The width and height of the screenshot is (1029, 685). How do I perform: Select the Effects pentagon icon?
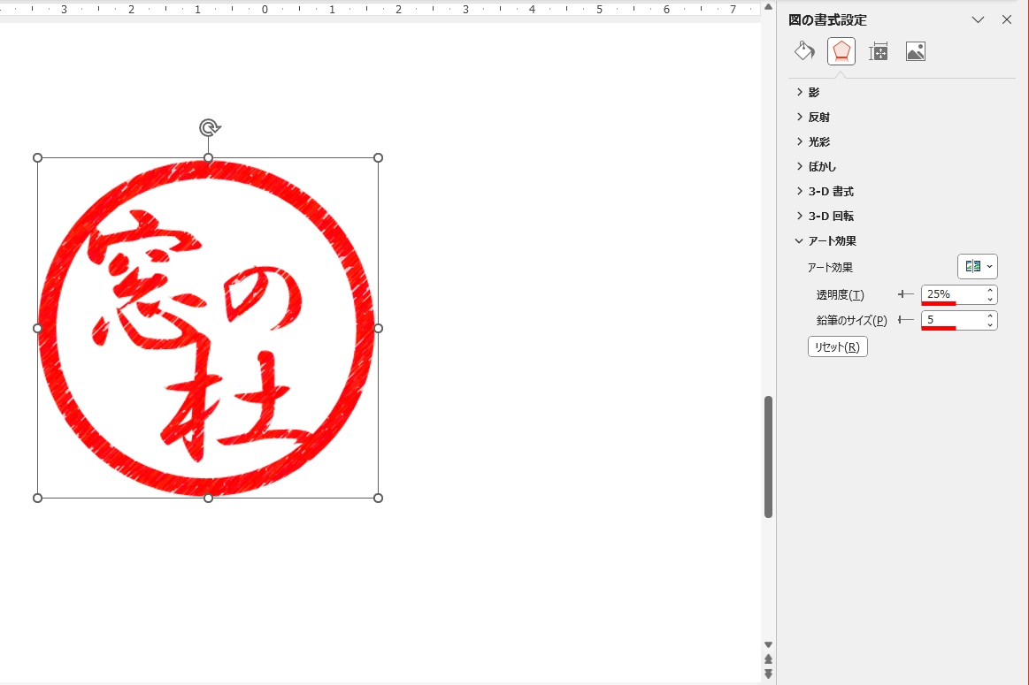841,51
